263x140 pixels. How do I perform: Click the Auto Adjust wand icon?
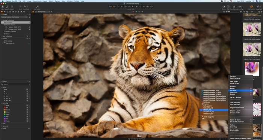point(37,6)
